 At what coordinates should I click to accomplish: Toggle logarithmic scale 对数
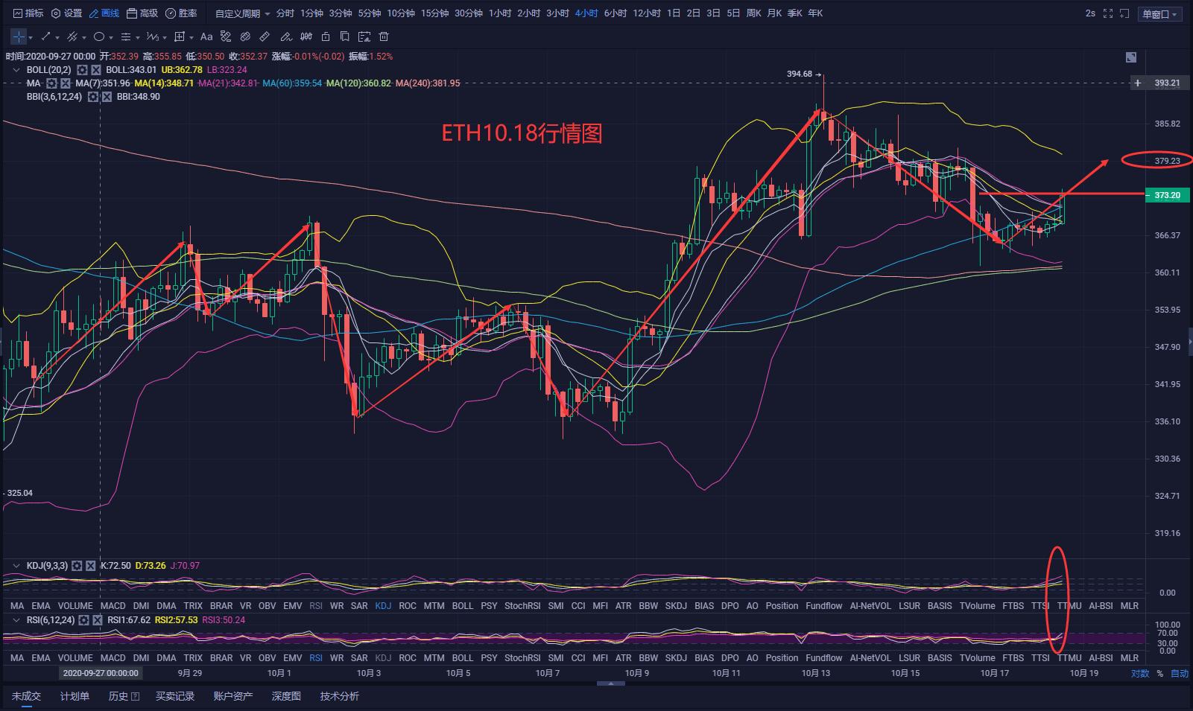tap(1139, 673)
